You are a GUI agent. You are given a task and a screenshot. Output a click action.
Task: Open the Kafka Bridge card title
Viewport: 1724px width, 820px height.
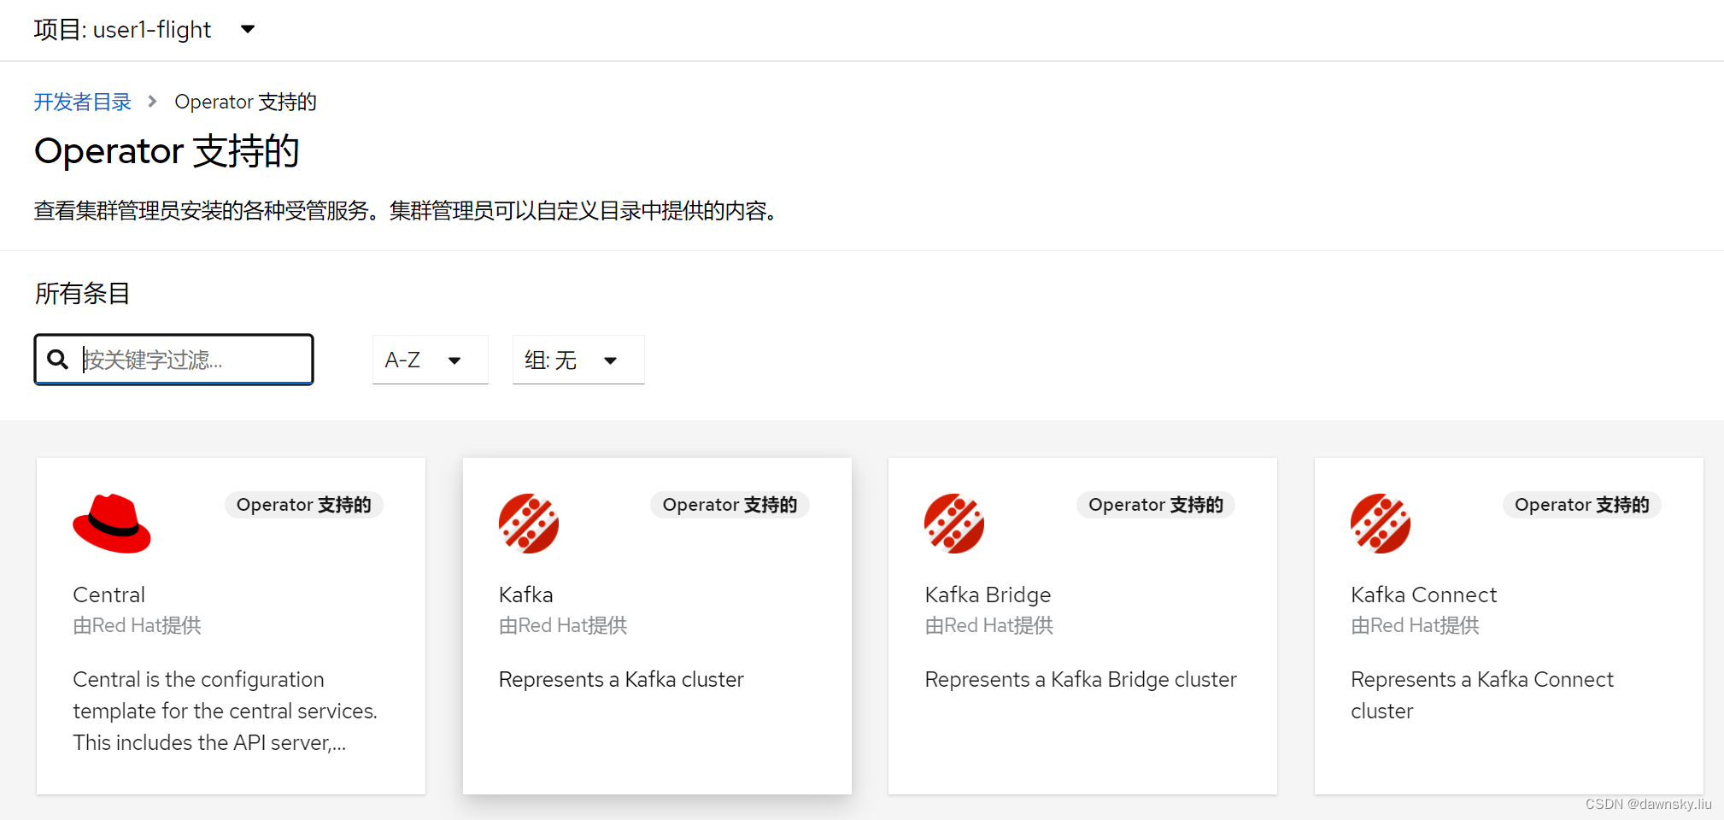(x=988, y=594)
